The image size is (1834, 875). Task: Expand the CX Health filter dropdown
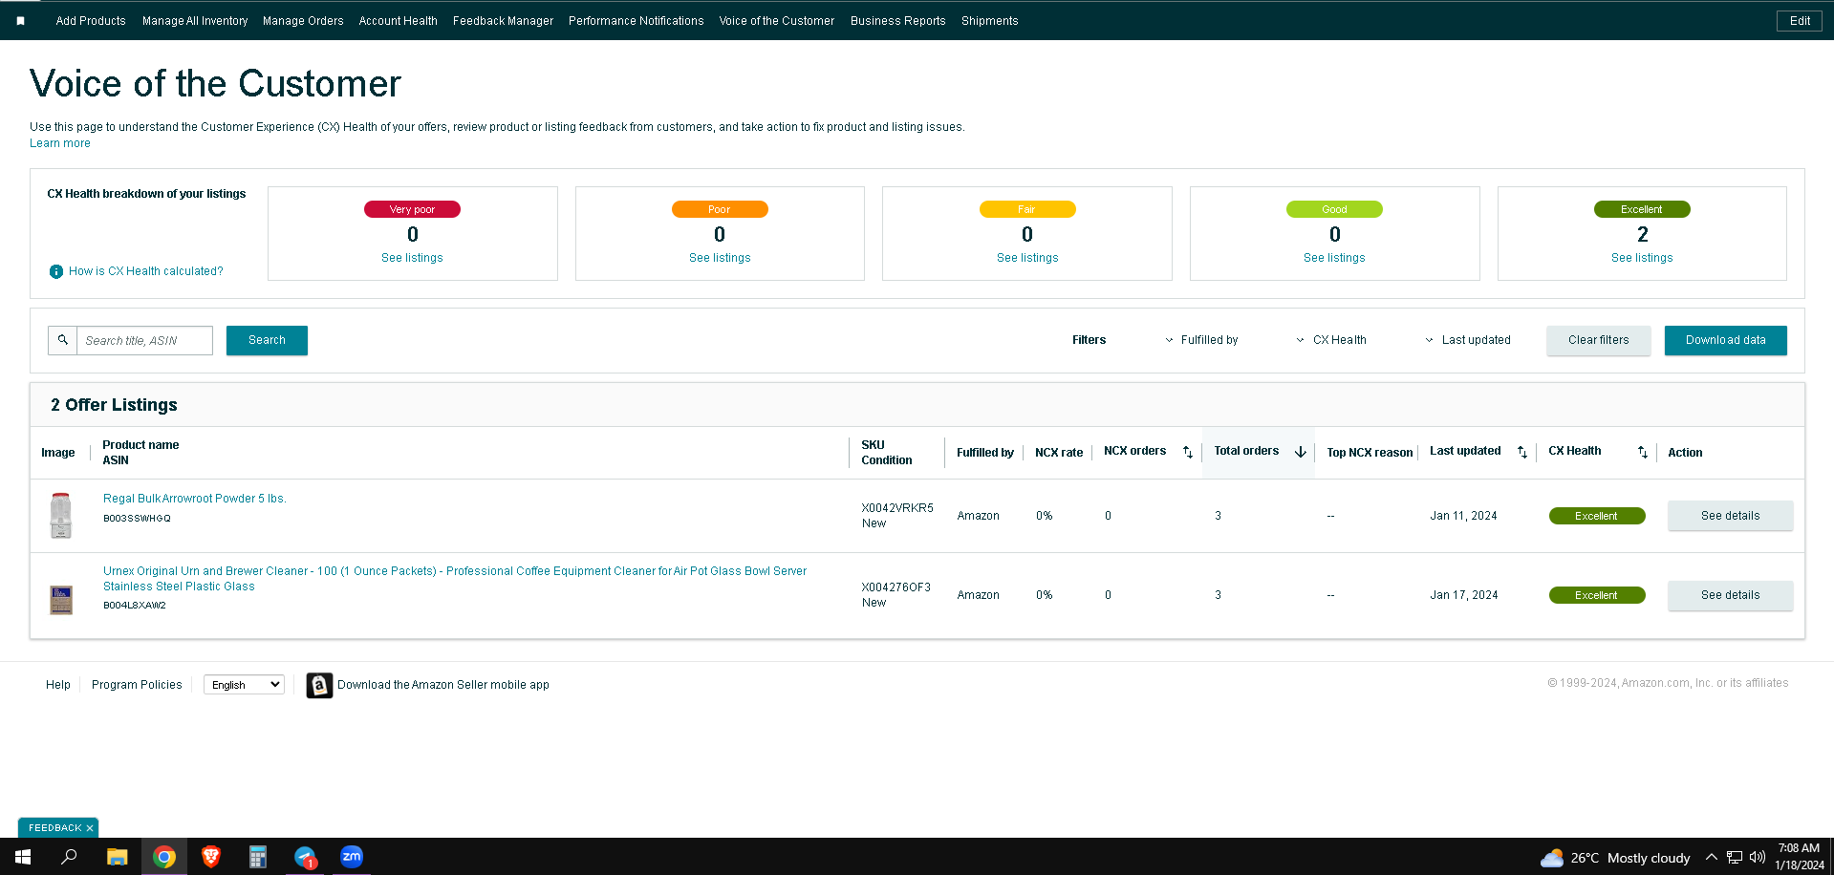click(x=1331, y=340)
